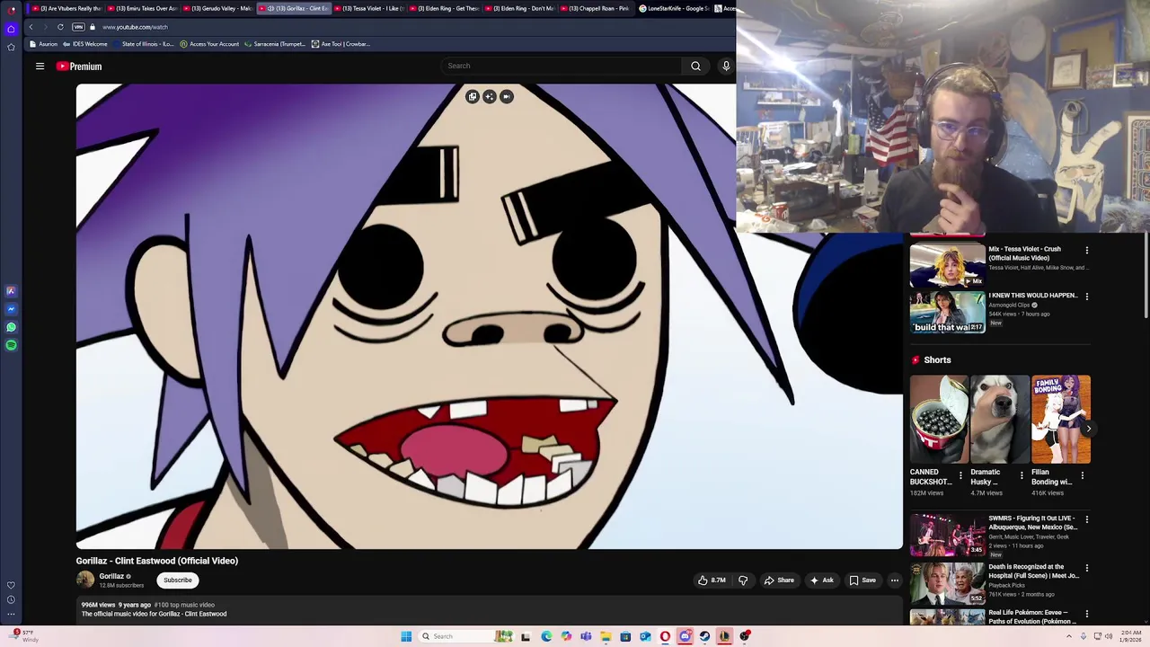Open options for Death is Recognized video
This screenshot has height=647, width=1150.
click(x=1086, y=568)
